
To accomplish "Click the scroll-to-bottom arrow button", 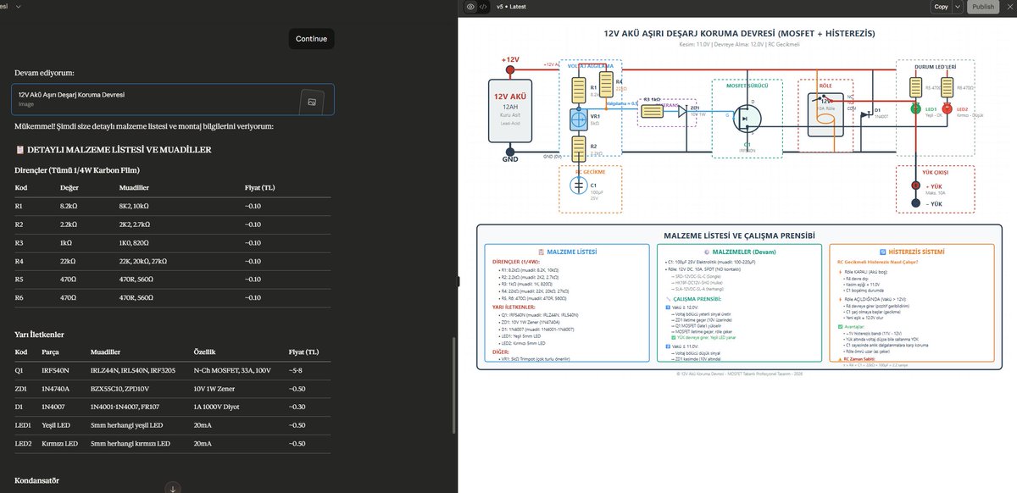I will pyautogui.click(x=173, y=488).
